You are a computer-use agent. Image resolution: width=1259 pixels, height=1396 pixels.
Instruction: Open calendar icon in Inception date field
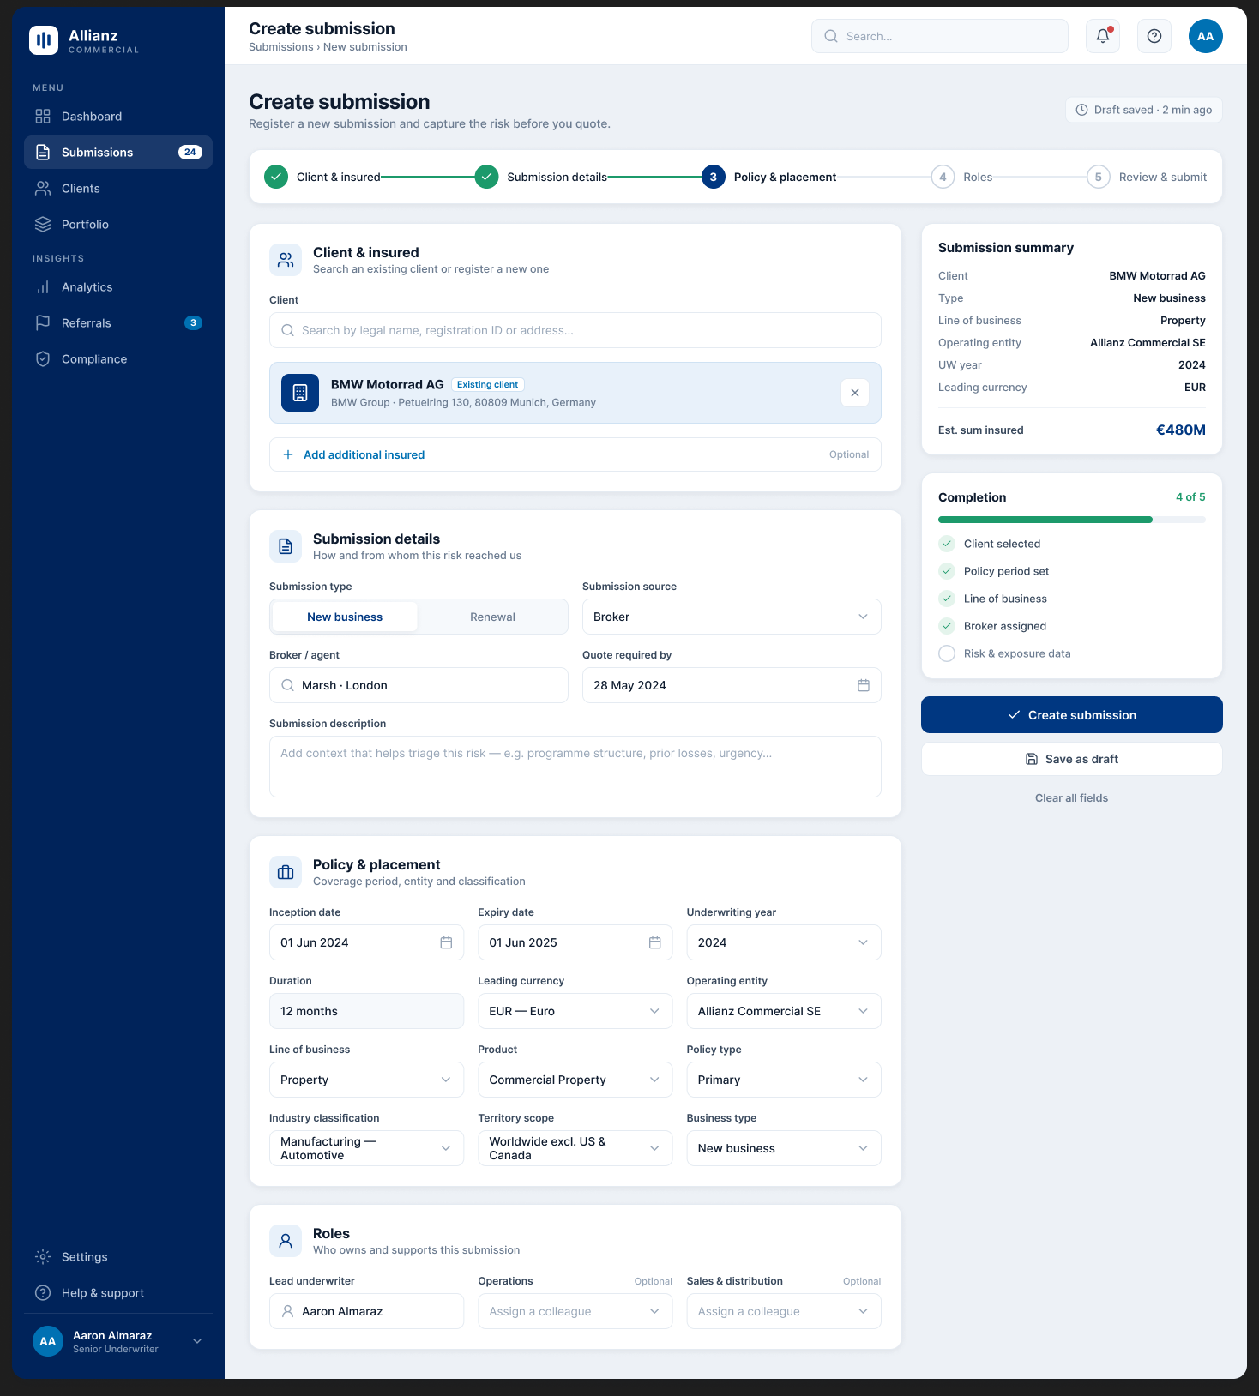pos(446,942)
